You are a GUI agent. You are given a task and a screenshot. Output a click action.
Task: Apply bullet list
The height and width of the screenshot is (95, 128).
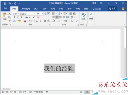(54, 14)
